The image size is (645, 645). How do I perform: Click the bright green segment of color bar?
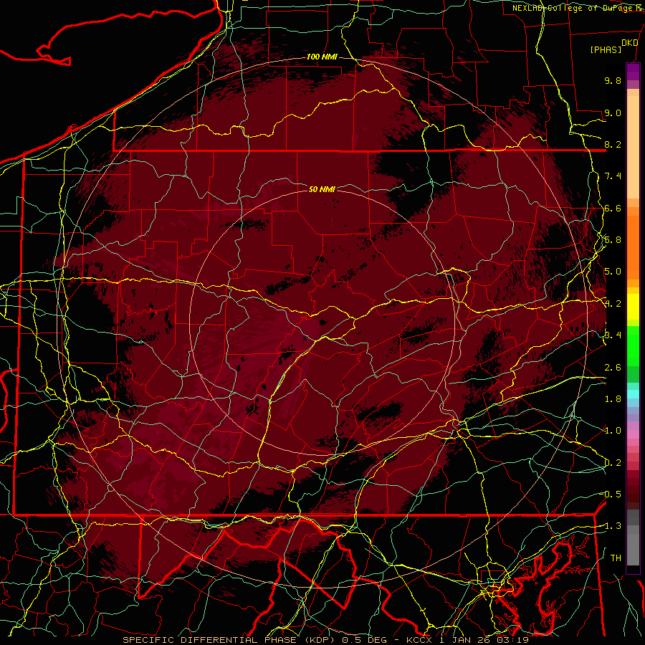[x=633, y=346]
